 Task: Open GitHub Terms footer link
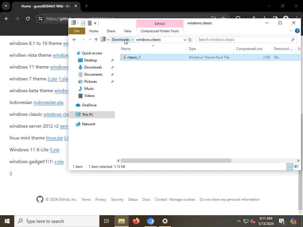point(86,200)
